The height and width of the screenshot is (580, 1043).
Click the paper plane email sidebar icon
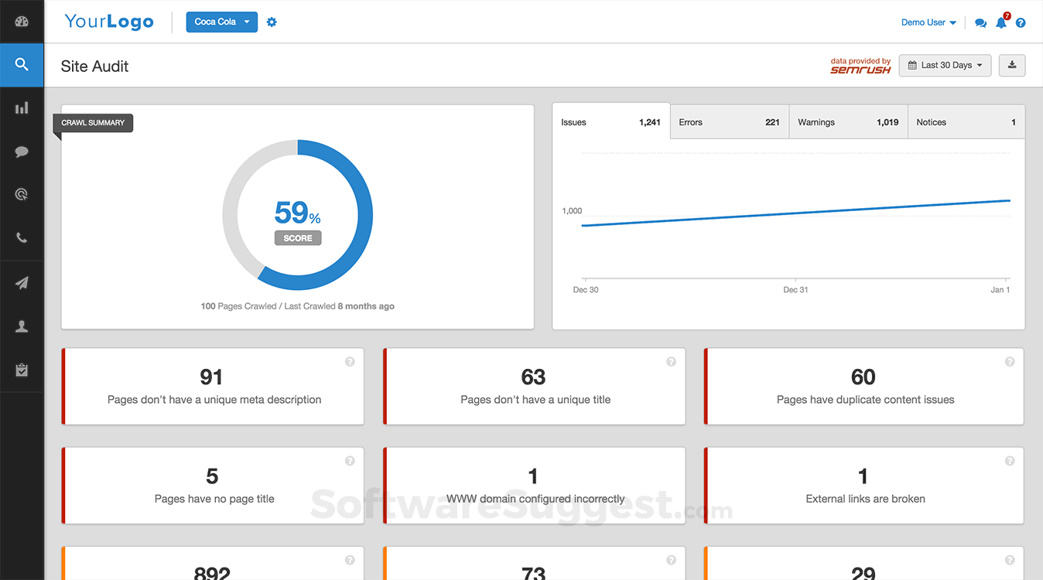click(22, 283)
